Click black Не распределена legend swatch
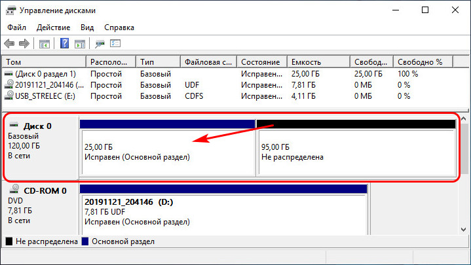Screen dimensions: 471x265 [x=9, y=241]
